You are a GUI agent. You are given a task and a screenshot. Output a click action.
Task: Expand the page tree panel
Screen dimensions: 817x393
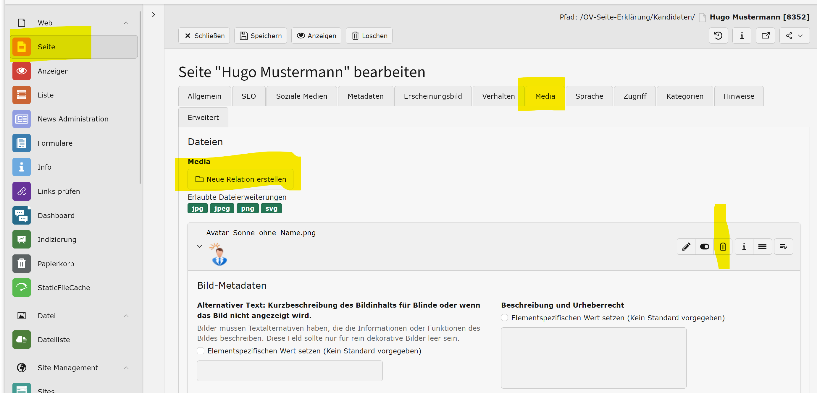(154, 14)
